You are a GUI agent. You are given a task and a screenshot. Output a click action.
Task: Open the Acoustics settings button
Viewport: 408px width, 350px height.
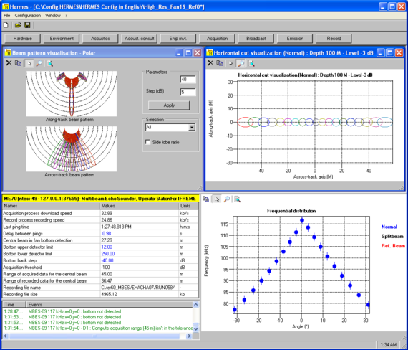point(100,39)
